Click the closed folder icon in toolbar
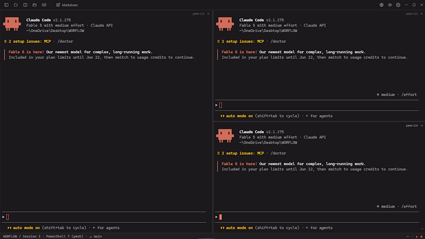The width and height of the screenshot is (425, 239). (x=16, y=5)
